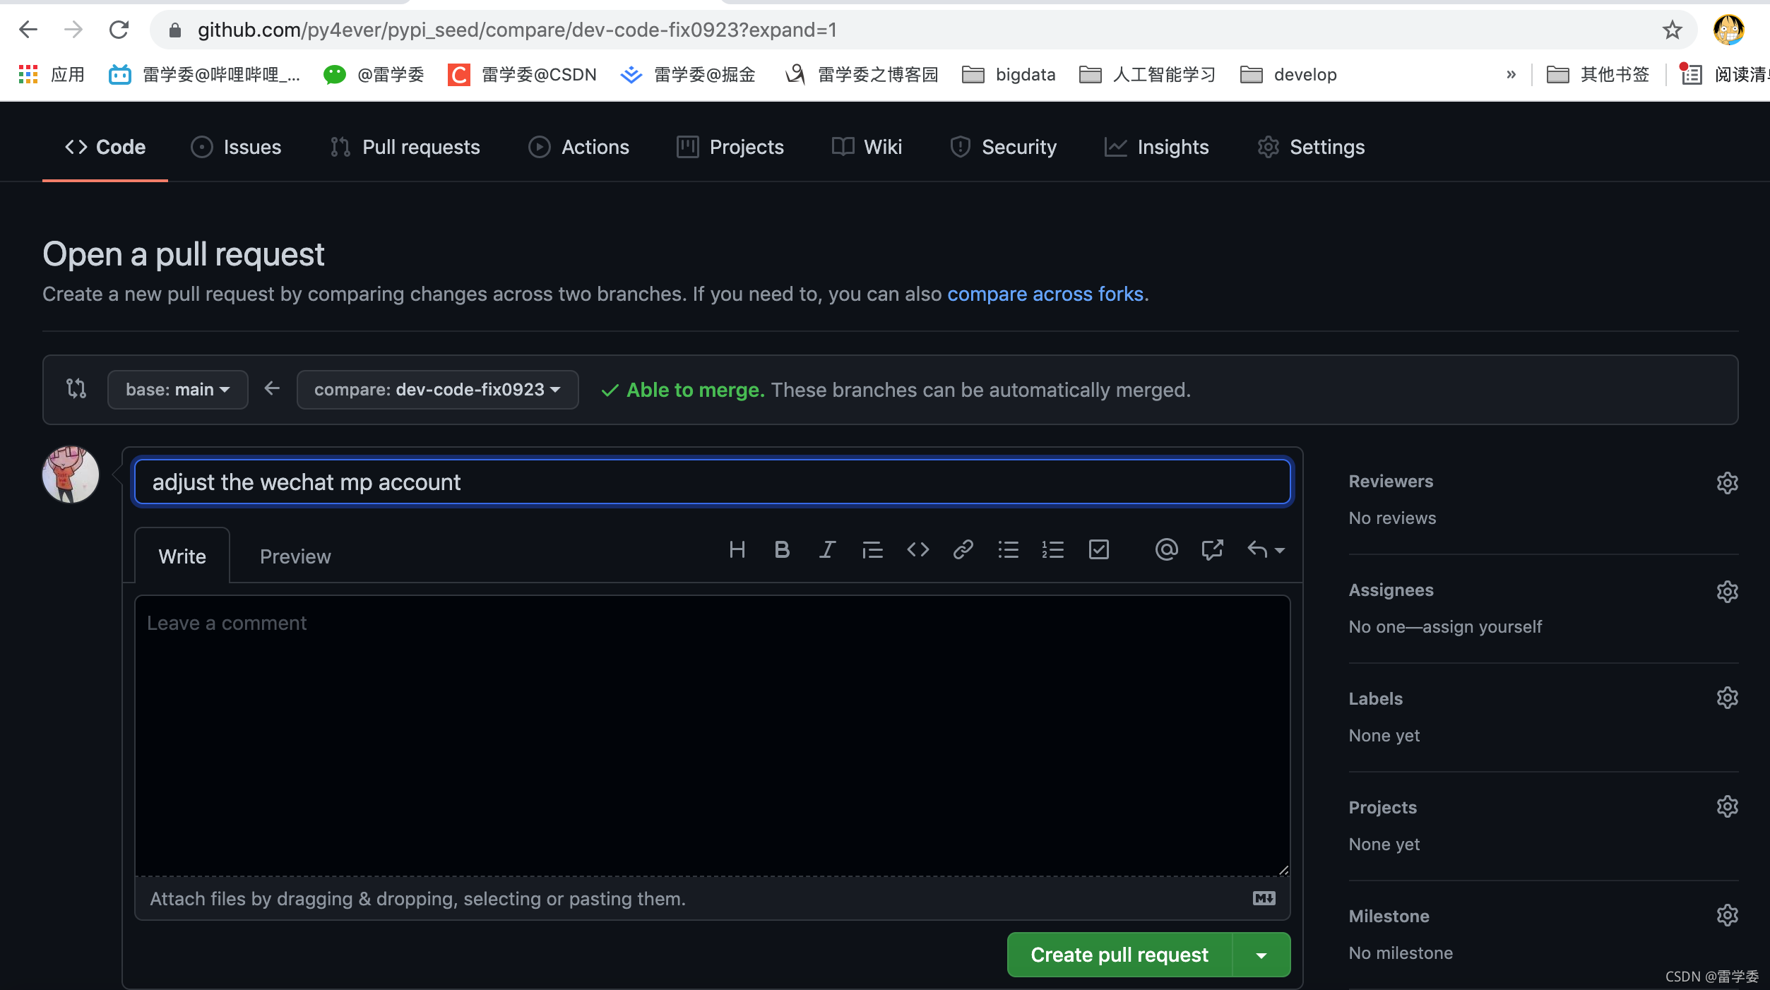Expand compare: dev-code-fix0923 branch dropdown
This screenshot has width=1770, height=990.
[437, 390]
